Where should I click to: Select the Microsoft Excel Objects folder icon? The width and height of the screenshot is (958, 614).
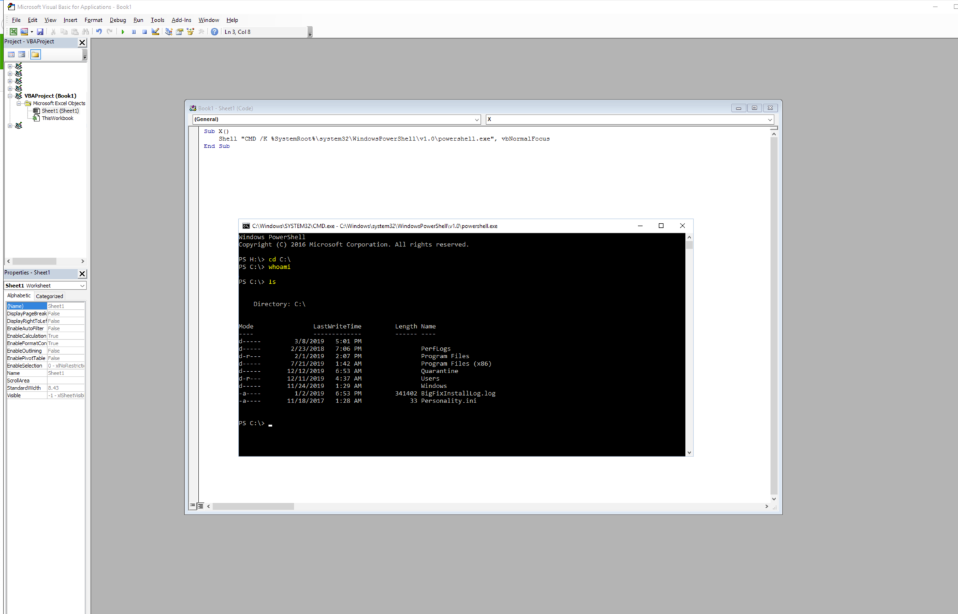point(28,104)
